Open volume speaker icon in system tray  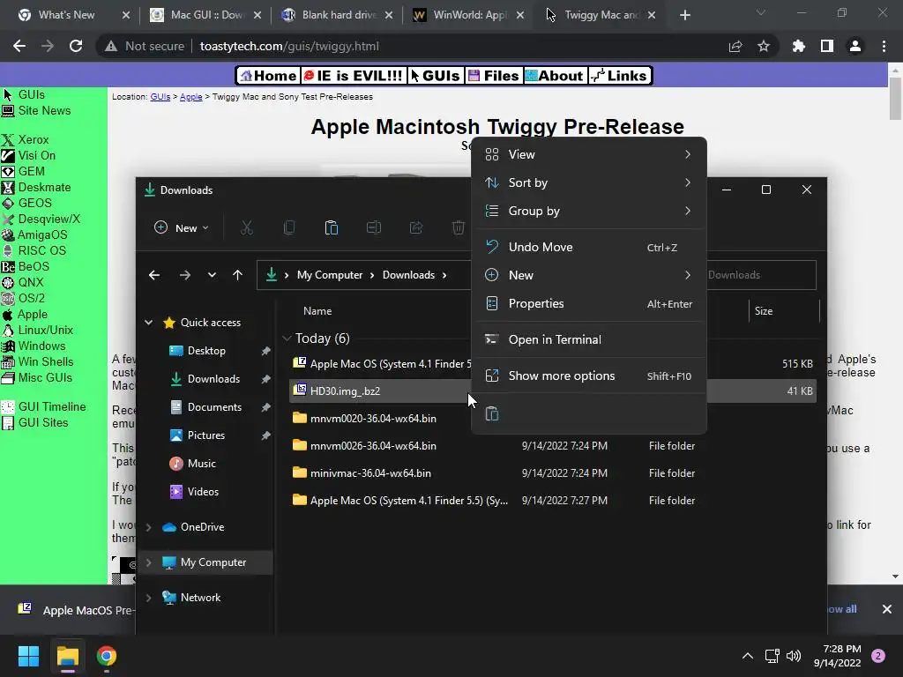pyautogui.click(x=794, y=656)
